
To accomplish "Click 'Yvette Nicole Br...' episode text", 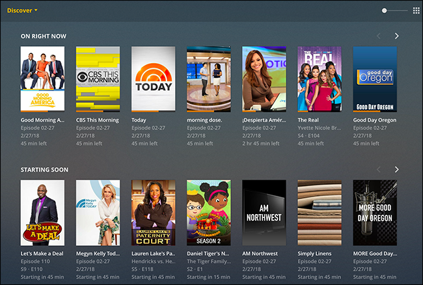I will coord(320,128).
